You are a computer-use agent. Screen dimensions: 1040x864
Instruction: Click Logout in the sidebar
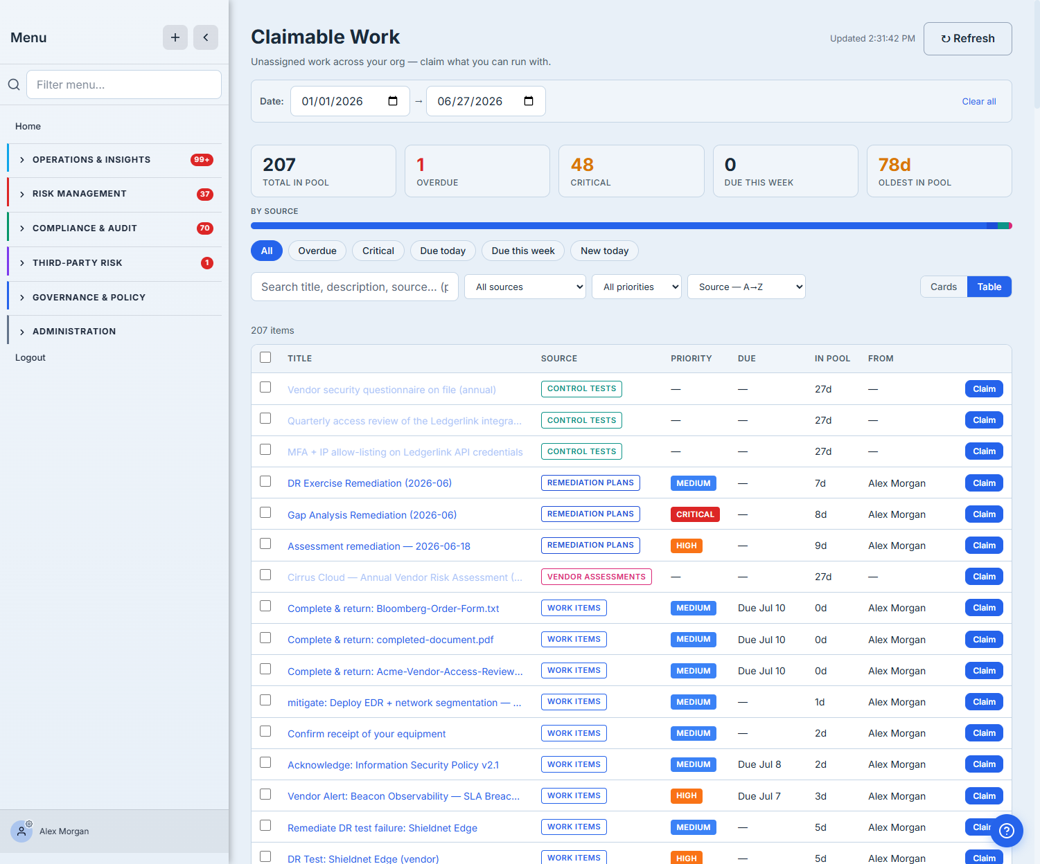click(30, 357)
